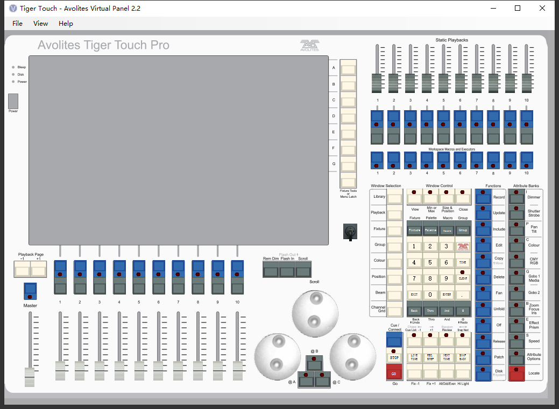Viewport: 559px width, 409px height.
Task: Click the CLEAR key on the keypad
Action: click(463, 277)
